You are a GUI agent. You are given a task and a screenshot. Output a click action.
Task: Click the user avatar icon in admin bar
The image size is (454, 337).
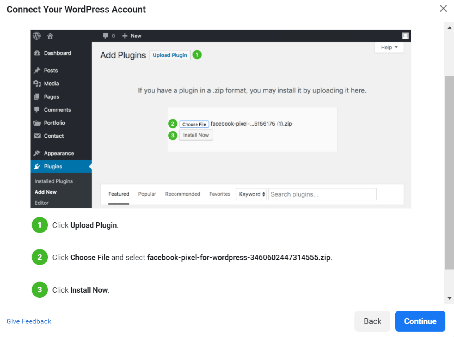[x=405, y=36]
